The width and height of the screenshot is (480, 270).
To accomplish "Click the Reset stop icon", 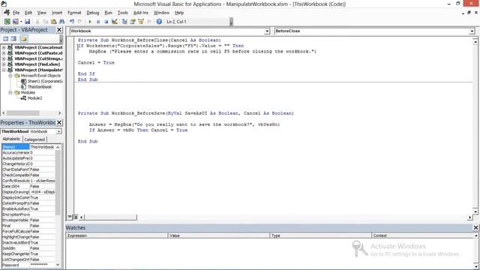I will coord(106,22).
